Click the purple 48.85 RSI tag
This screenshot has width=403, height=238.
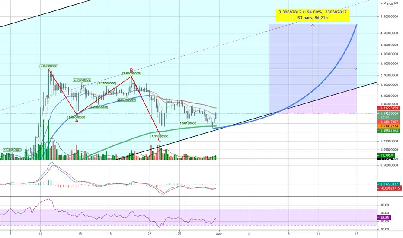384,218
